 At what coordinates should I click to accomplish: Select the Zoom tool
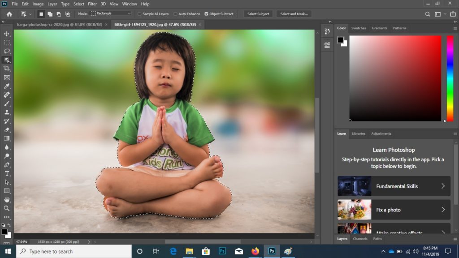(x=7, y=209)
